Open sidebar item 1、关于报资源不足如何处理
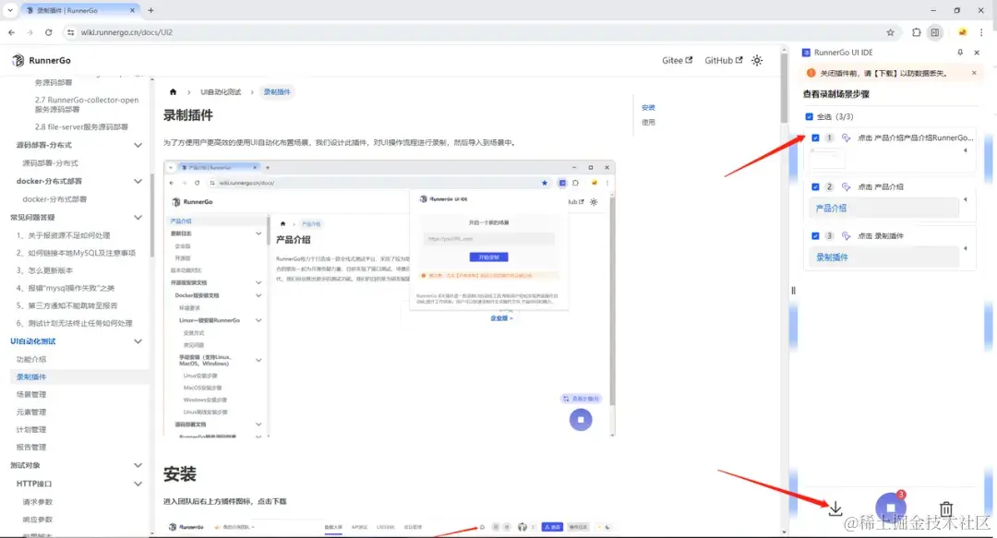 tap(63, 235)
